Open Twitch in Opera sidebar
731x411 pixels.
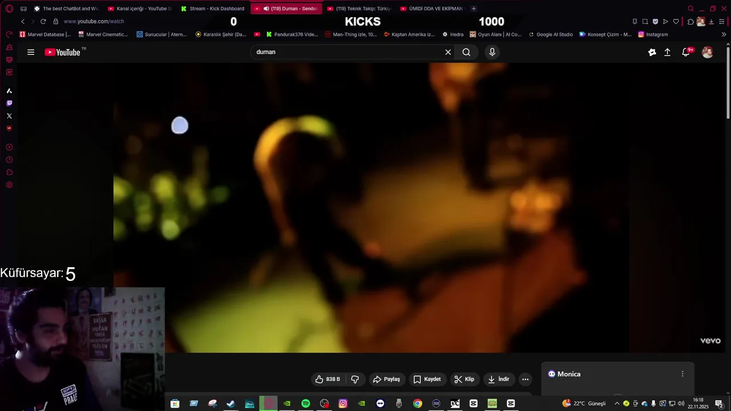click(9, 103)
